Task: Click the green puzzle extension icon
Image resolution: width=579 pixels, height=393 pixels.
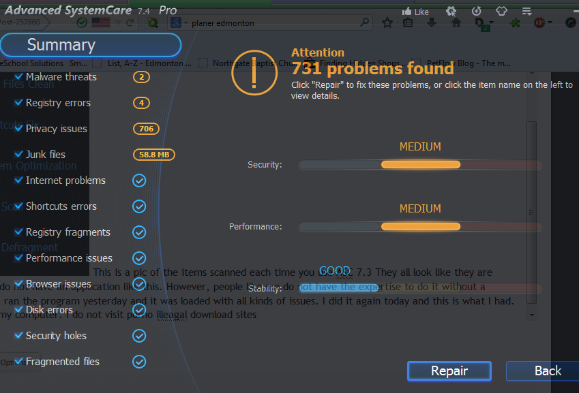Action: tap(515, 23)
